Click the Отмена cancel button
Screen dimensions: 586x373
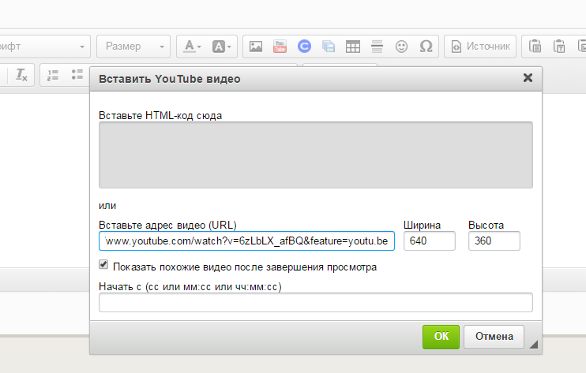click(x=494, y=337)
